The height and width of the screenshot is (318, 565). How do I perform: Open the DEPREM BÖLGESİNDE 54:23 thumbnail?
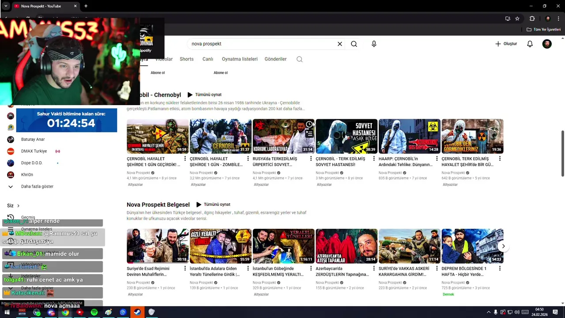(x=472, y=246)
